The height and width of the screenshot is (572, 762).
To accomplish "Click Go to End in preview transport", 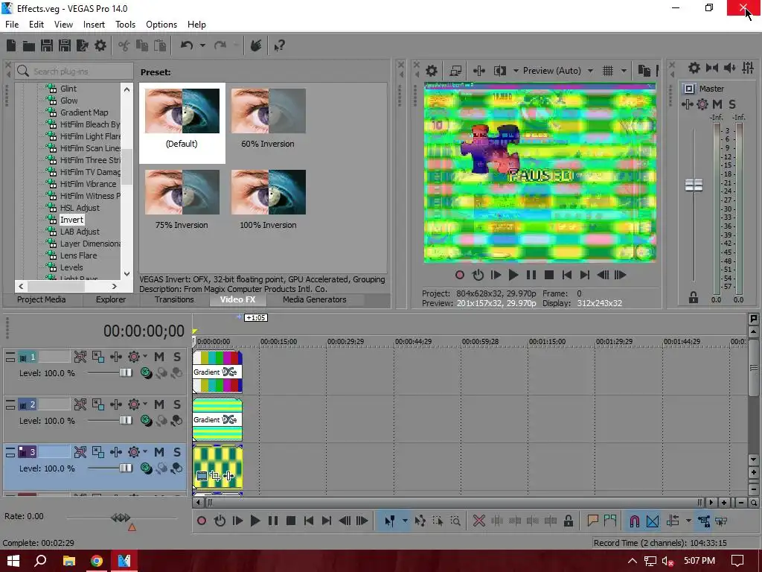I will tap(585, 276).
